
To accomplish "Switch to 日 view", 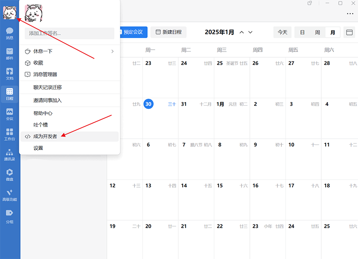I will click(x=302, y=32).
